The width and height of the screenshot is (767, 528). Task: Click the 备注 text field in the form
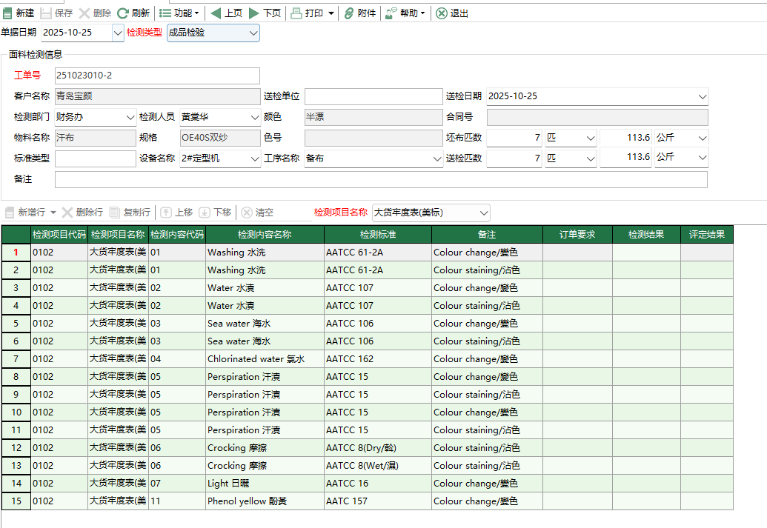click(381, 179)
